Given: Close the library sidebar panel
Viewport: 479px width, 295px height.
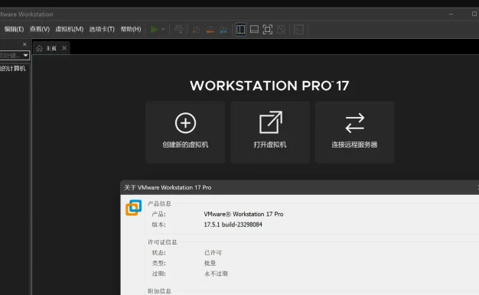Looking at the screenshot, I should pyautogui.click(x=24, y=44).
